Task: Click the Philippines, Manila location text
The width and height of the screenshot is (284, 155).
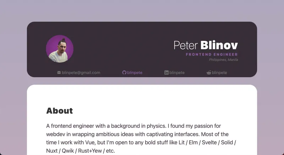Action: (223, 60)
